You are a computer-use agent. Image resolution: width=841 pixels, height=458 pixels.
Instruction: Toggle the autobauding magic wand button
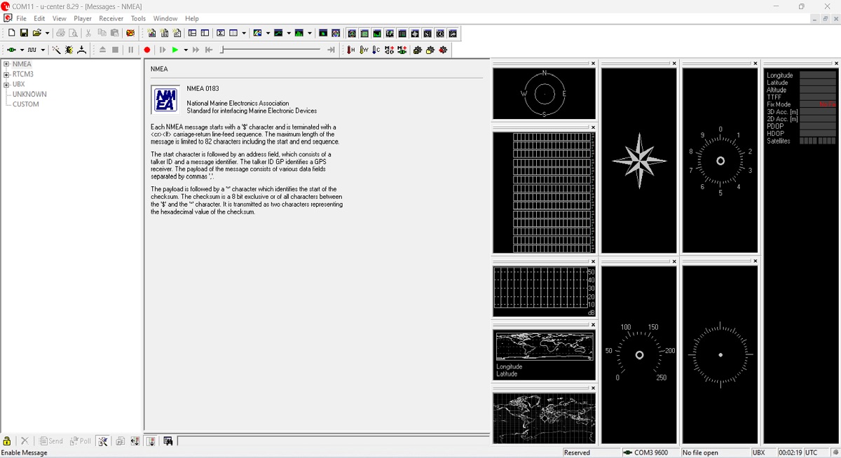tap(56, 50)
